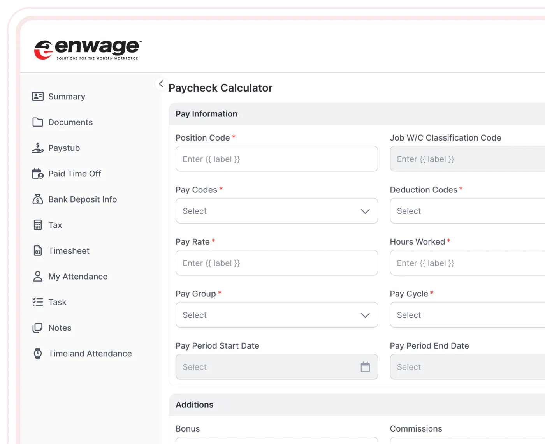545x444 pixels.
Task: Click the Paystub hand-dollar icon
Action: pyautogui.click(x=38, y=148)
